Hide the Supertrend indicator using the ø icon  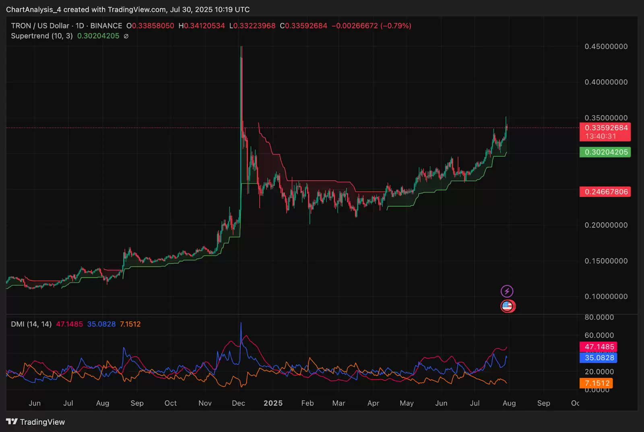point(126,36)
